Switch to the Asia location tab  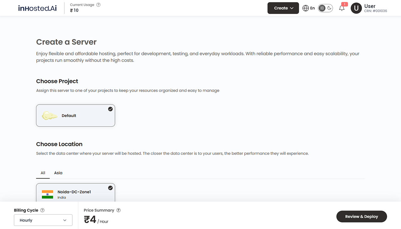coord(58,173)
